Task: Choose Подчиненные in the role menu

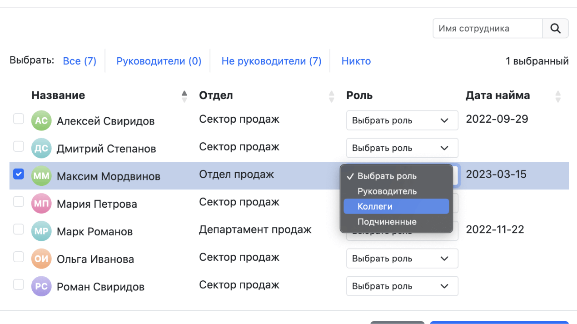Action: [396, 222]
